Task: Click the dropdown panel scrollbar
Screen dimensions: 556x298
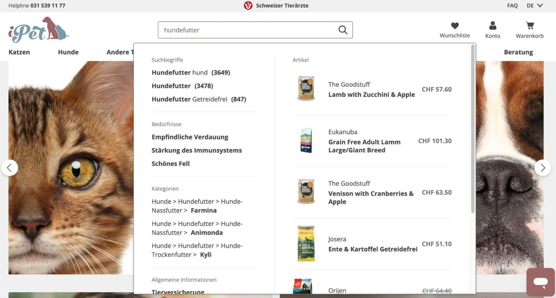Action: point(473,129)
